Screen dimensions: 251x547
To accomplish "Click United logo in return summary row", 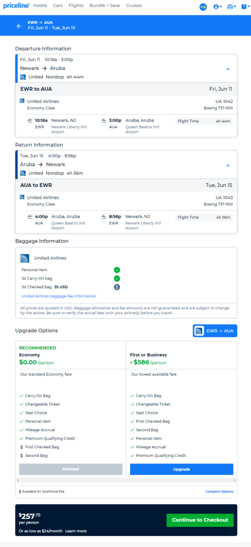I will point(23,173).
